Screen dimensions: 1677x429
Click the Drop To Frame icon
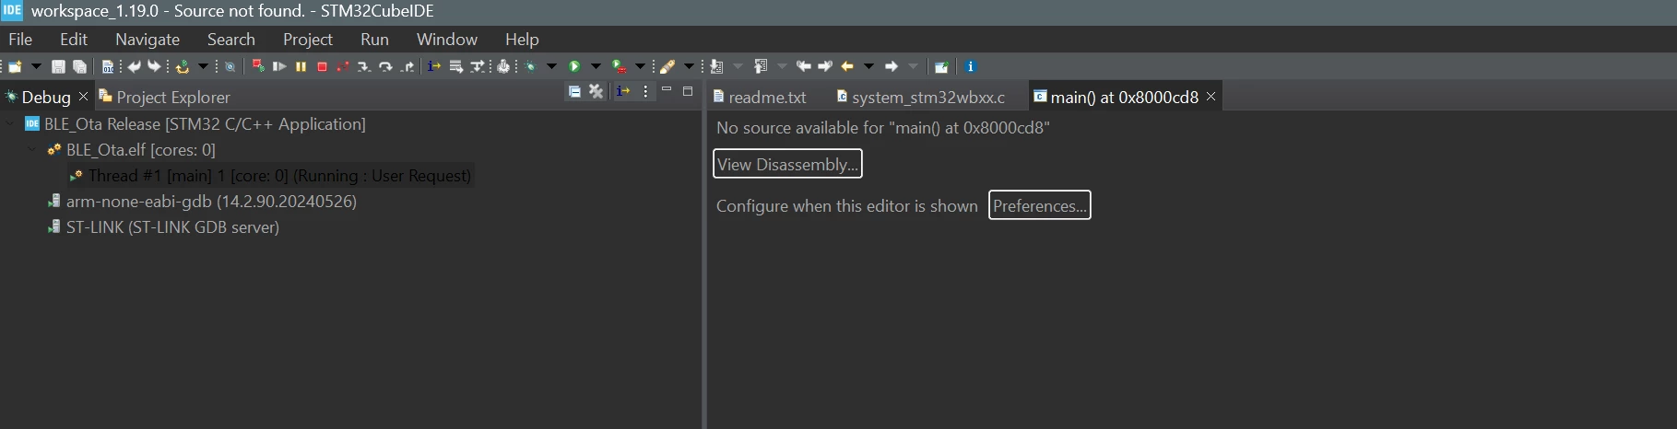[x=456, y=66]
